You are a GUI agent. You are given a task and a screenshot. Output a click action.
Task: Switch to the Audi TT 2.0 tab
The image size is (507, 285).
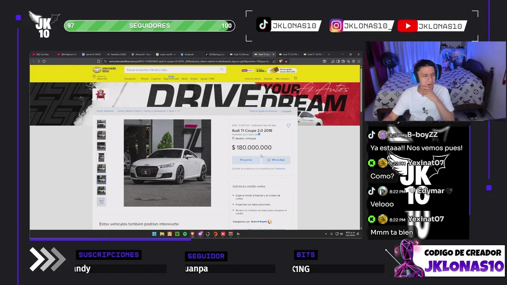tap(289, 54)
